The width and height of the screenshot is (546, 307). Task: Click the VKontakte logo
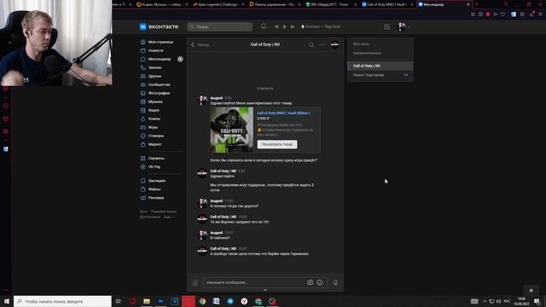tap(159, 26)
